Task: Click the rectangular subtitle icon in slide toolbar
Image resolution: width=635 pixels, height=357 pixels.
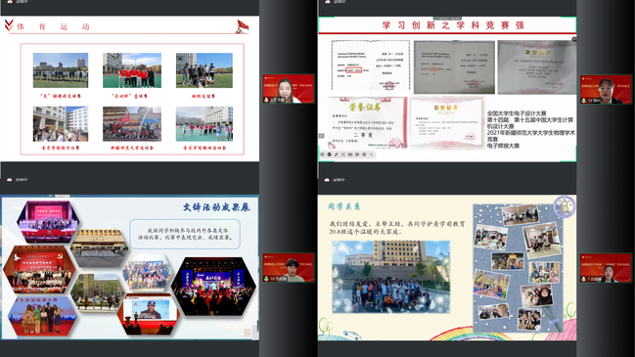Action: [x=350, y=155]
